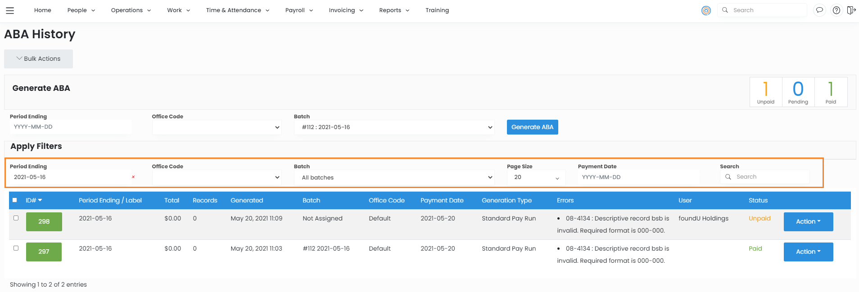Check the box for row 298
Screen dimensions: 859x292
click(16, 218)
